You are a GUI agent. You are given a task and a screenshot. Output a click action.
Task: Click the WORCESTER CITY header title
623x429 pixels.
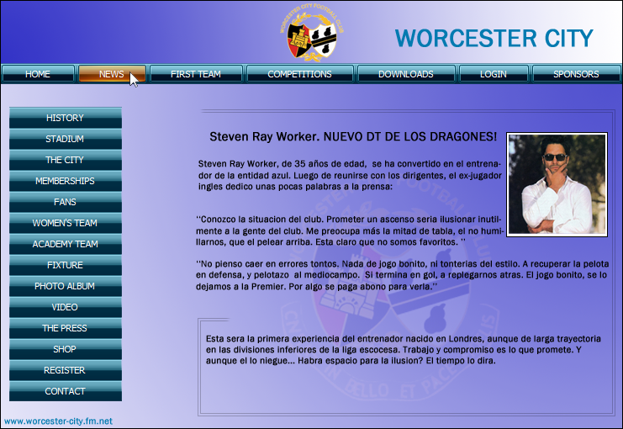click(x=494, y=38)
